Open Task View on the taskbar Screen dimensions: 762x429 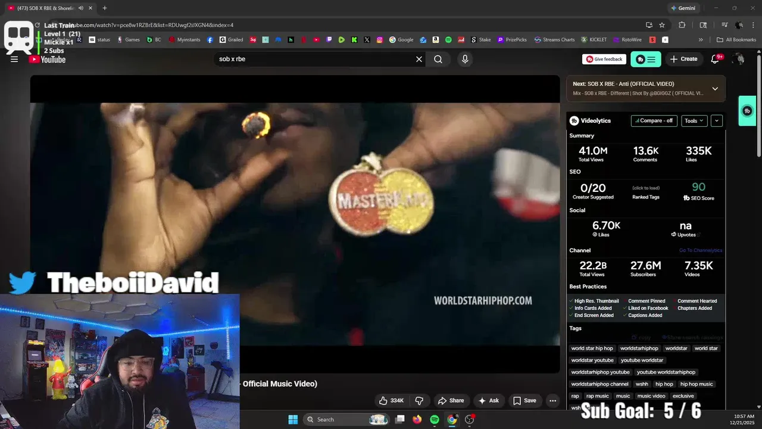click(x=400, y=419)
